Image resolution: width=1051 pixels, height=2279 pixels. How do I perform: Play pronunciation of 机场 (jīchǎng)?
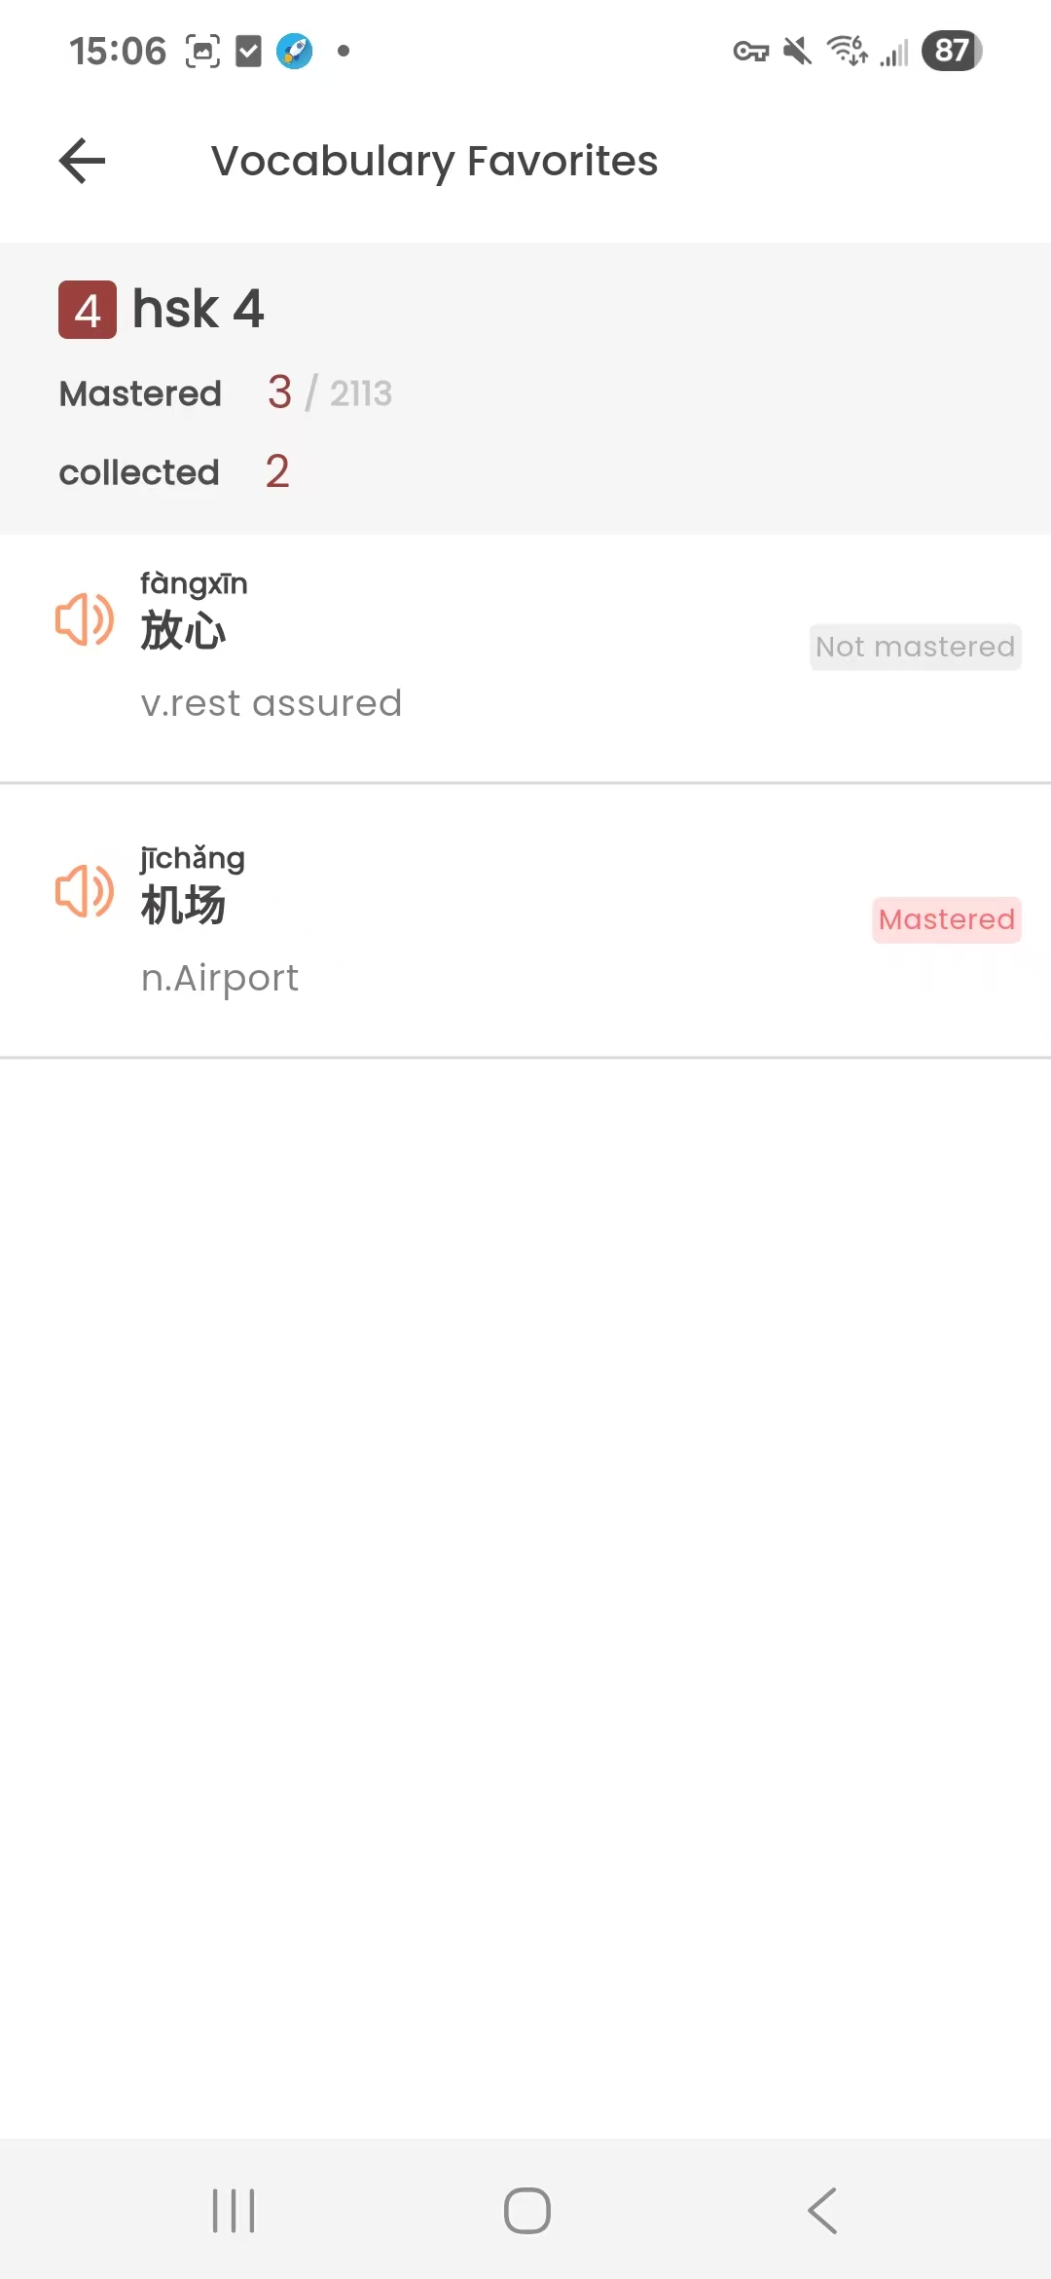pyautogui.click(x=85, y=891)
